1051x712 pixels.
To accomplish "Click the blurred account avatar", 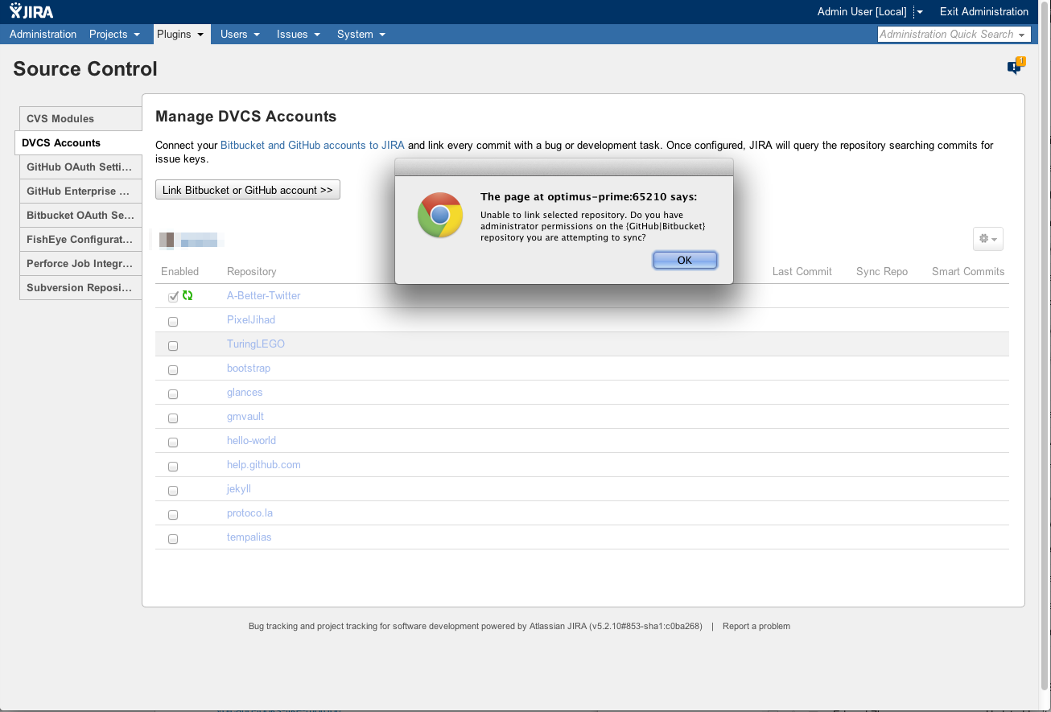I will point(167,239).
